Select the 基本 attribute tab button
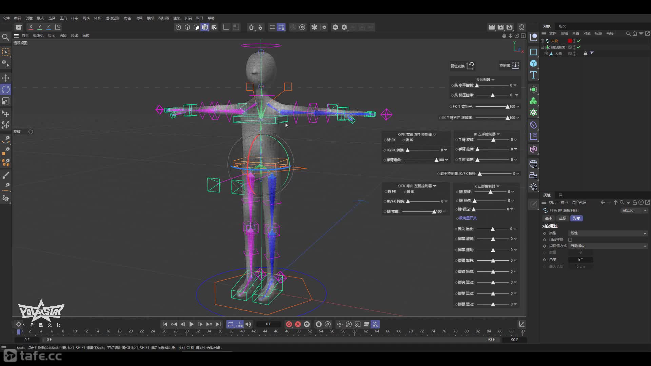This screenshot has width=651, height=366. (548, 218)
